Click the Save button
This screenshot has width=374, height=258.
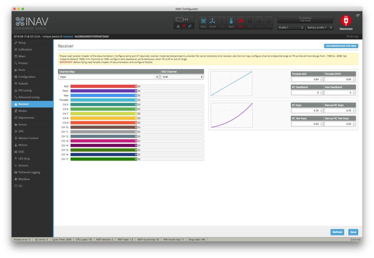coord(353,232)
